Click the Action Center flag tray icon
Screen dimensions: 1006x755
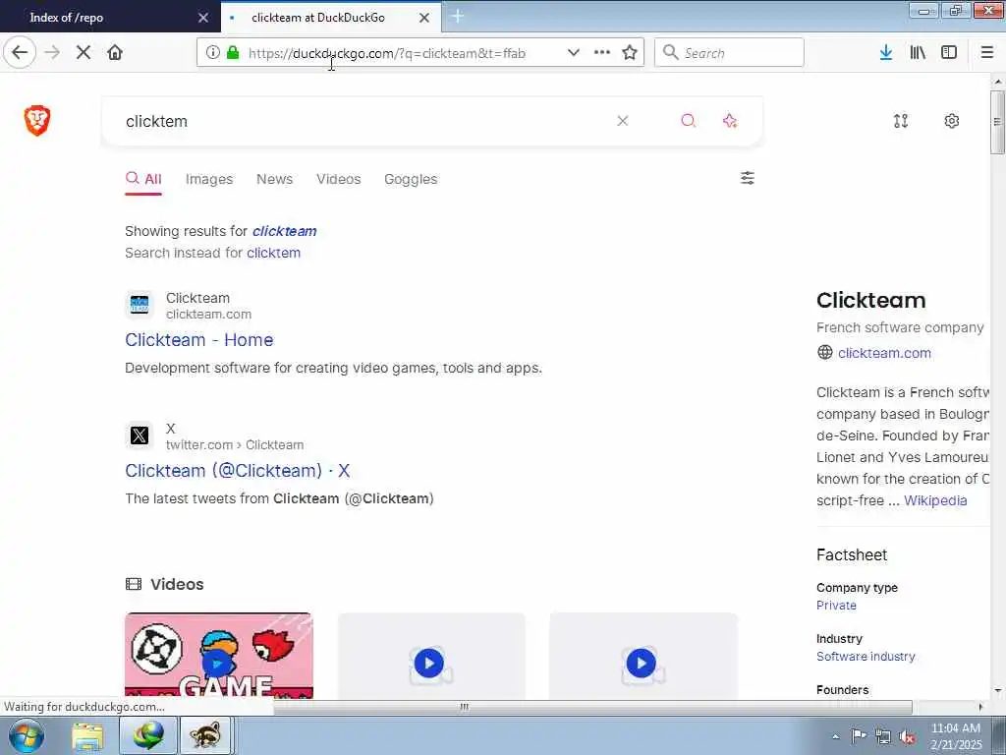pyautogui.click(x=859, y=736)
